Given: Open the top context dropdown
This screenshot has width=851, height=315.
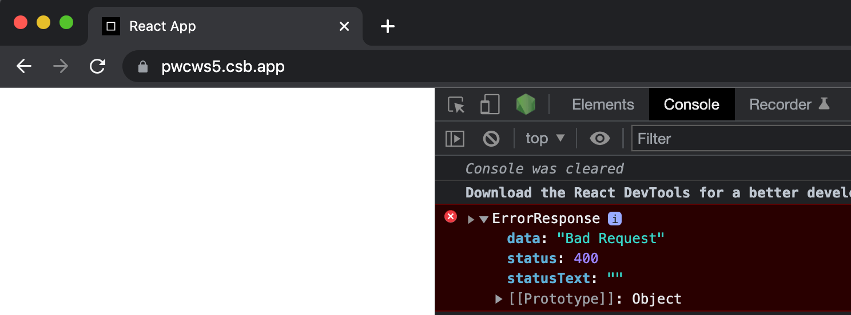Looking at the screenshot, I should pyautogui.click(x=545, y=138).
